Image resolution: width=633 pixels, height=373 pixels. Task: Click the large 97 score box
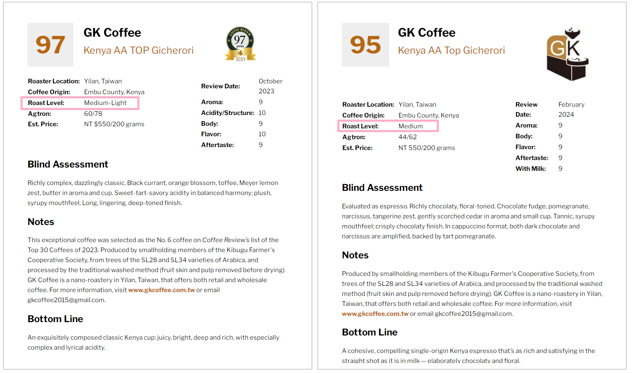point(51,45)
